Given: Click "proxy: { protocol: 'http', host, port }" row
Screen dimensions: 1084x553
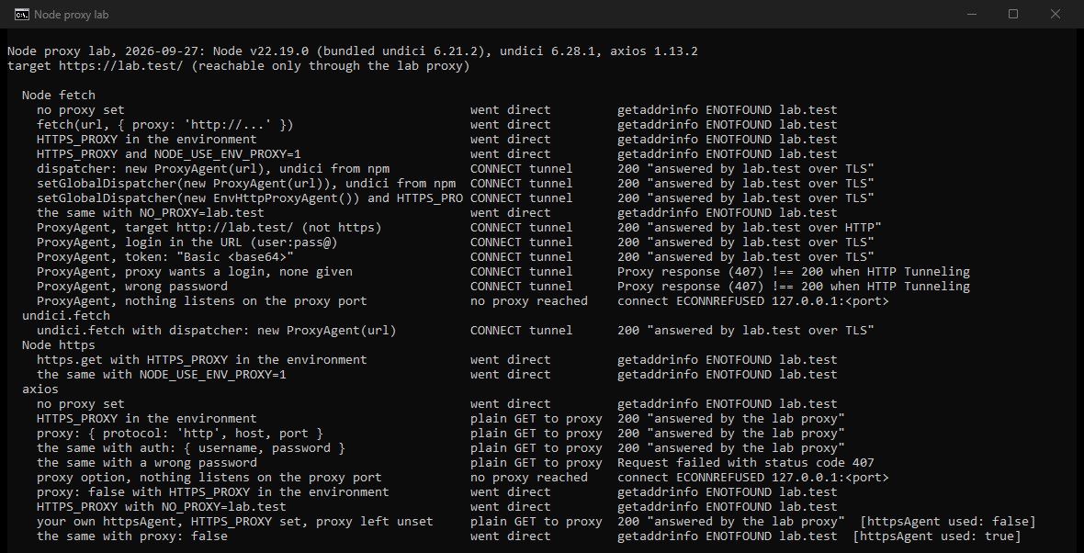Looking at the screenshot, I should [x=441, y=434].
